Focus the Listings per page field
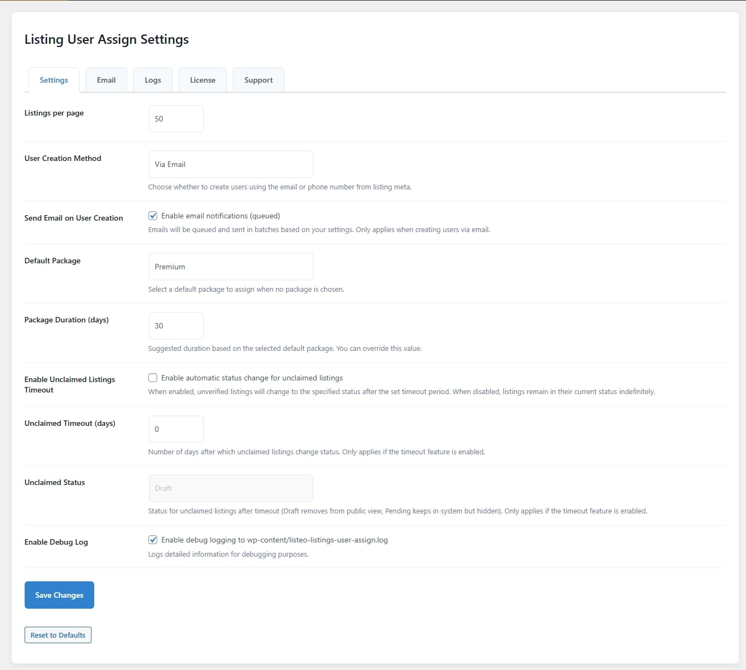This screenshot has width=746, height=670. [176, 119]
